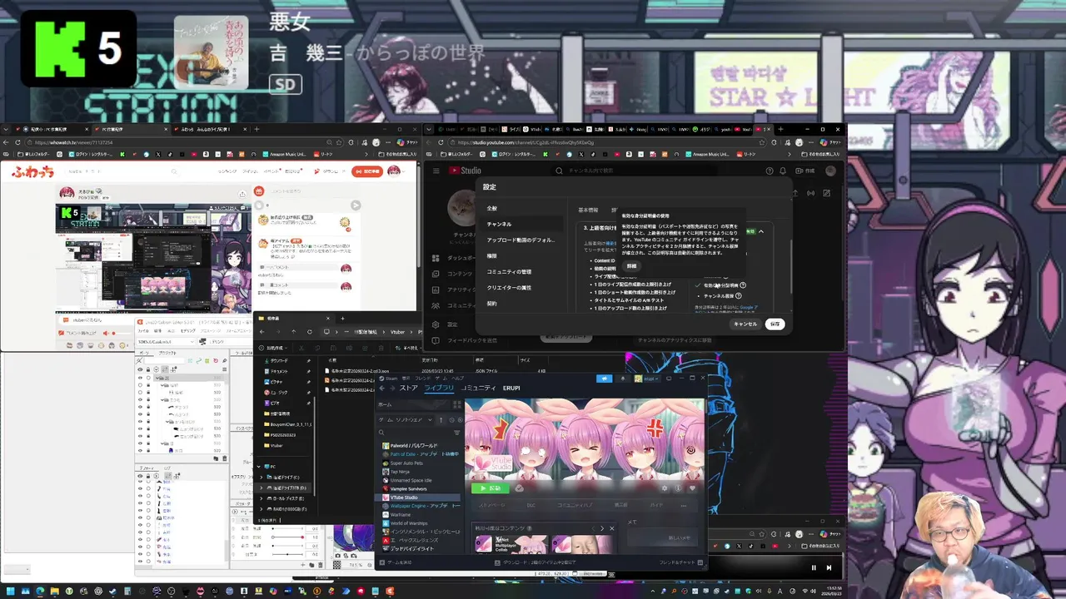Open the VTube Studio settings gear in Steam
The height and width of the screenshot is (599, 1066).
coord(665,488)
